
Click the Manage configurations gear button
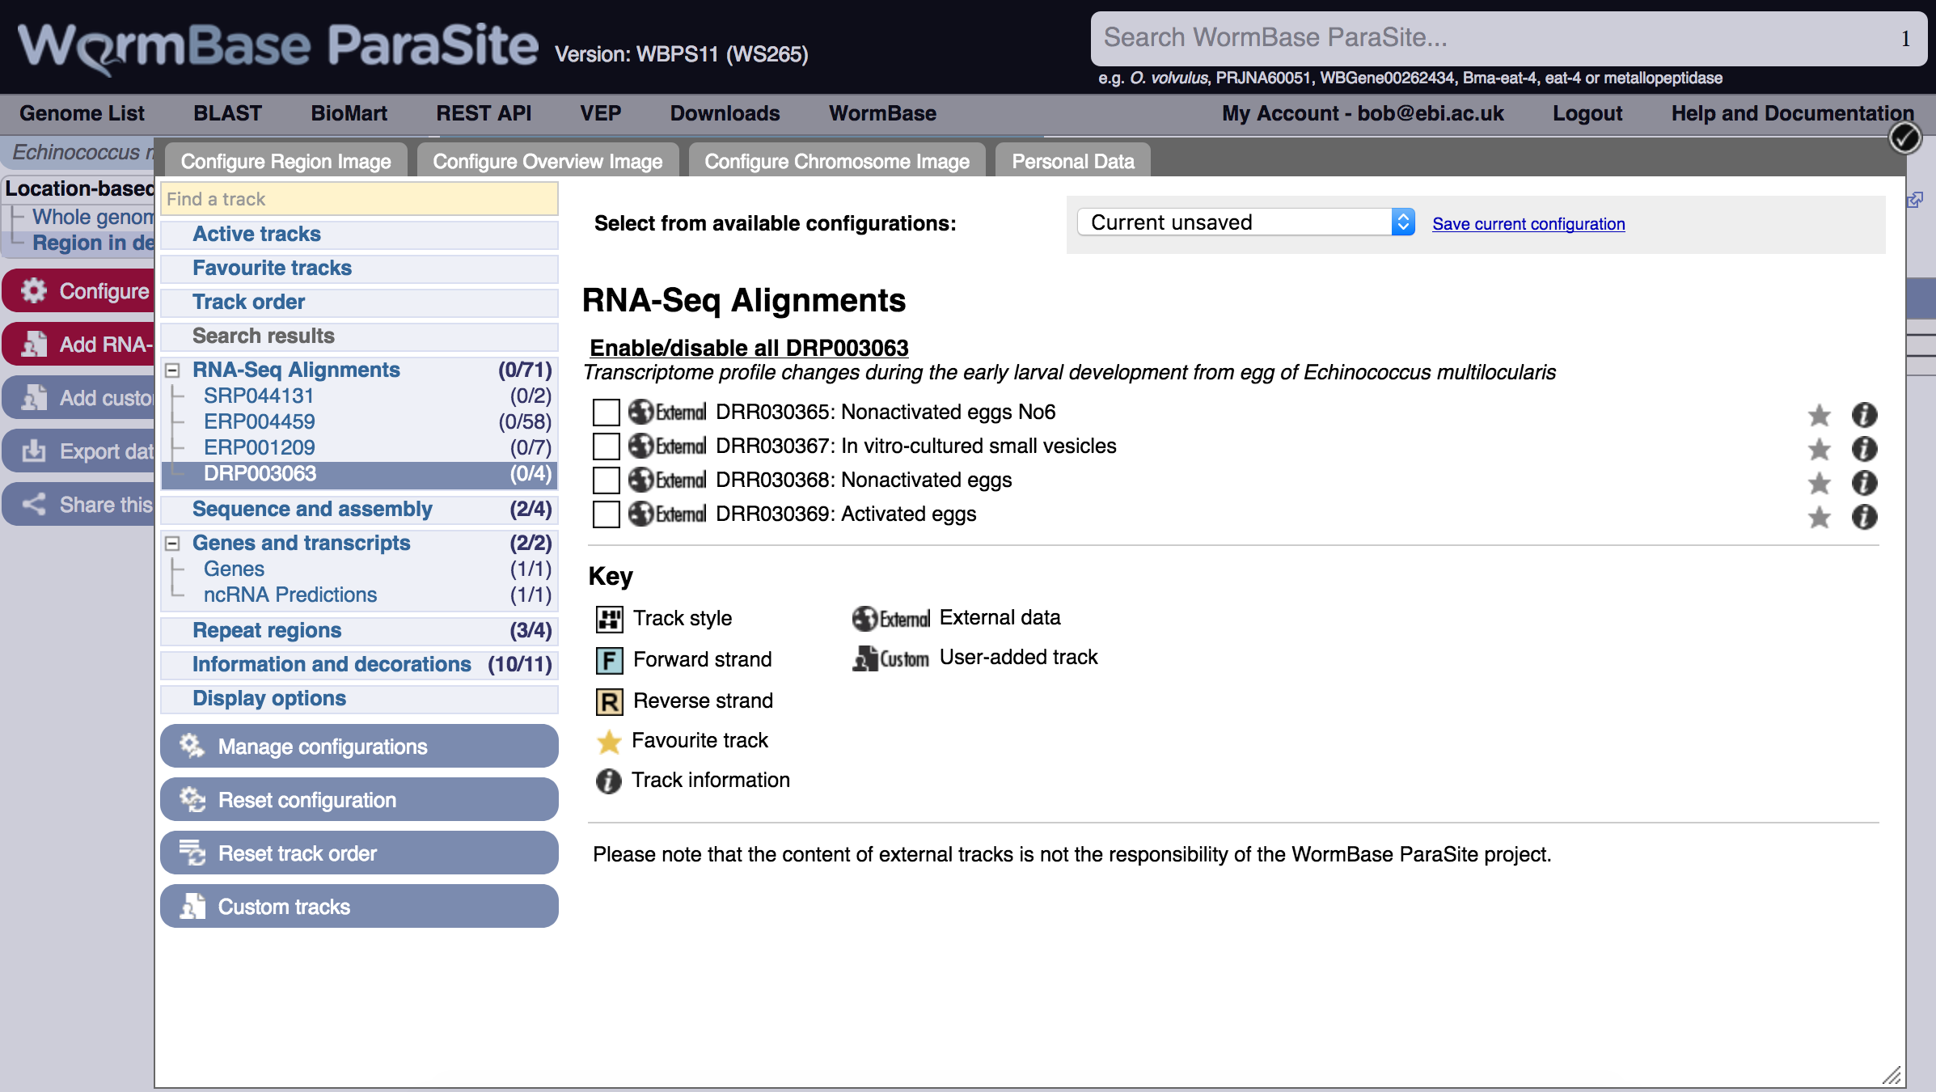coord(359,746)
